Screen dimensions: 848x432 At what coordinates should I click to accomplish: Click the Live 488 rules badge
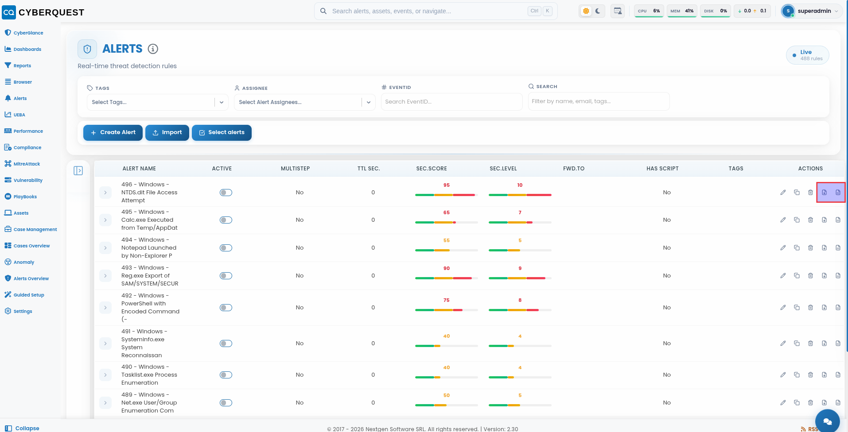tap(807, 55)
